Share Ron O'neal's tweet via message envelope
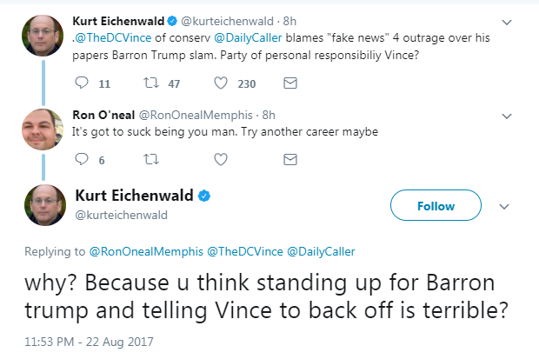This screenshot has width=539, height=359. coord(290,159)
